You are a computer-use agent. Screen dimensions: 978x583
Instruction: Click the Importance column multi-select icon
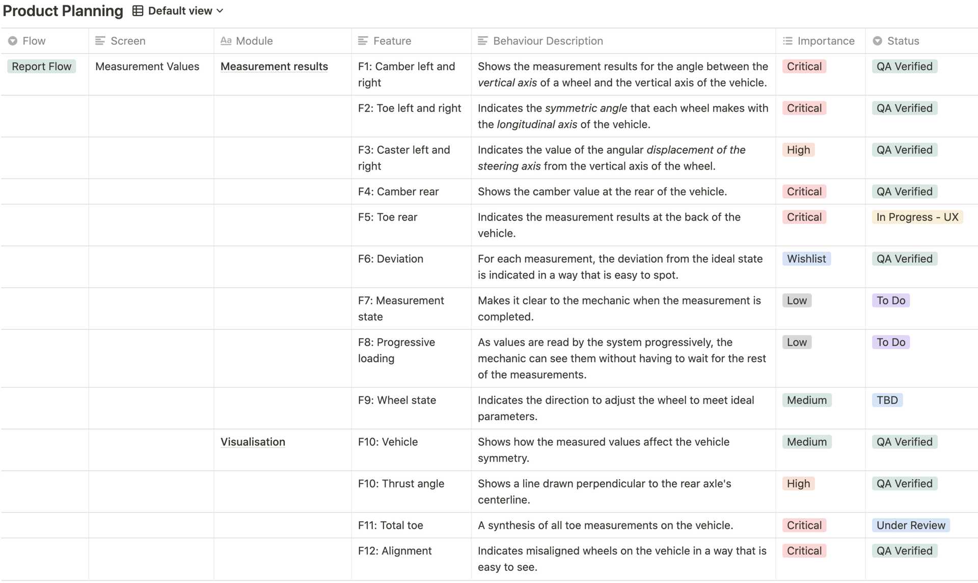pyautogui.click(x=787, y=41)
